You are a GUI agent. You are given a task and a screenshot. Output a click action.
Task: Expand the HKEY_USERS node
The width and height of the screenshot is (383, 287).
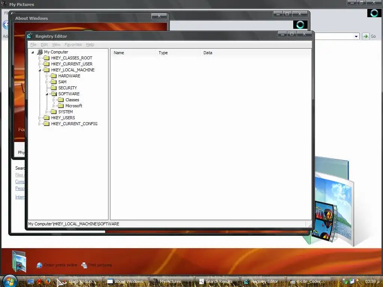click(39, 118)
